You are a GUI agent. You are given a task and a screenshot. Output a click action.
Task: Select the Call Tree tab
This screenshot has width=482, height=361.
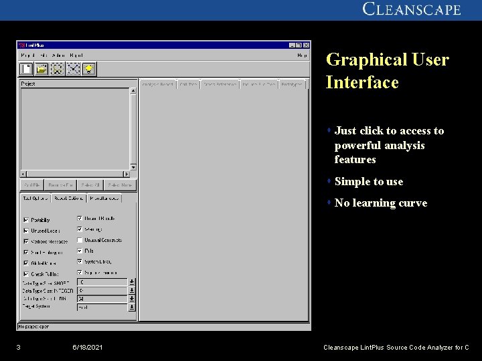click(x=188, y=84)
